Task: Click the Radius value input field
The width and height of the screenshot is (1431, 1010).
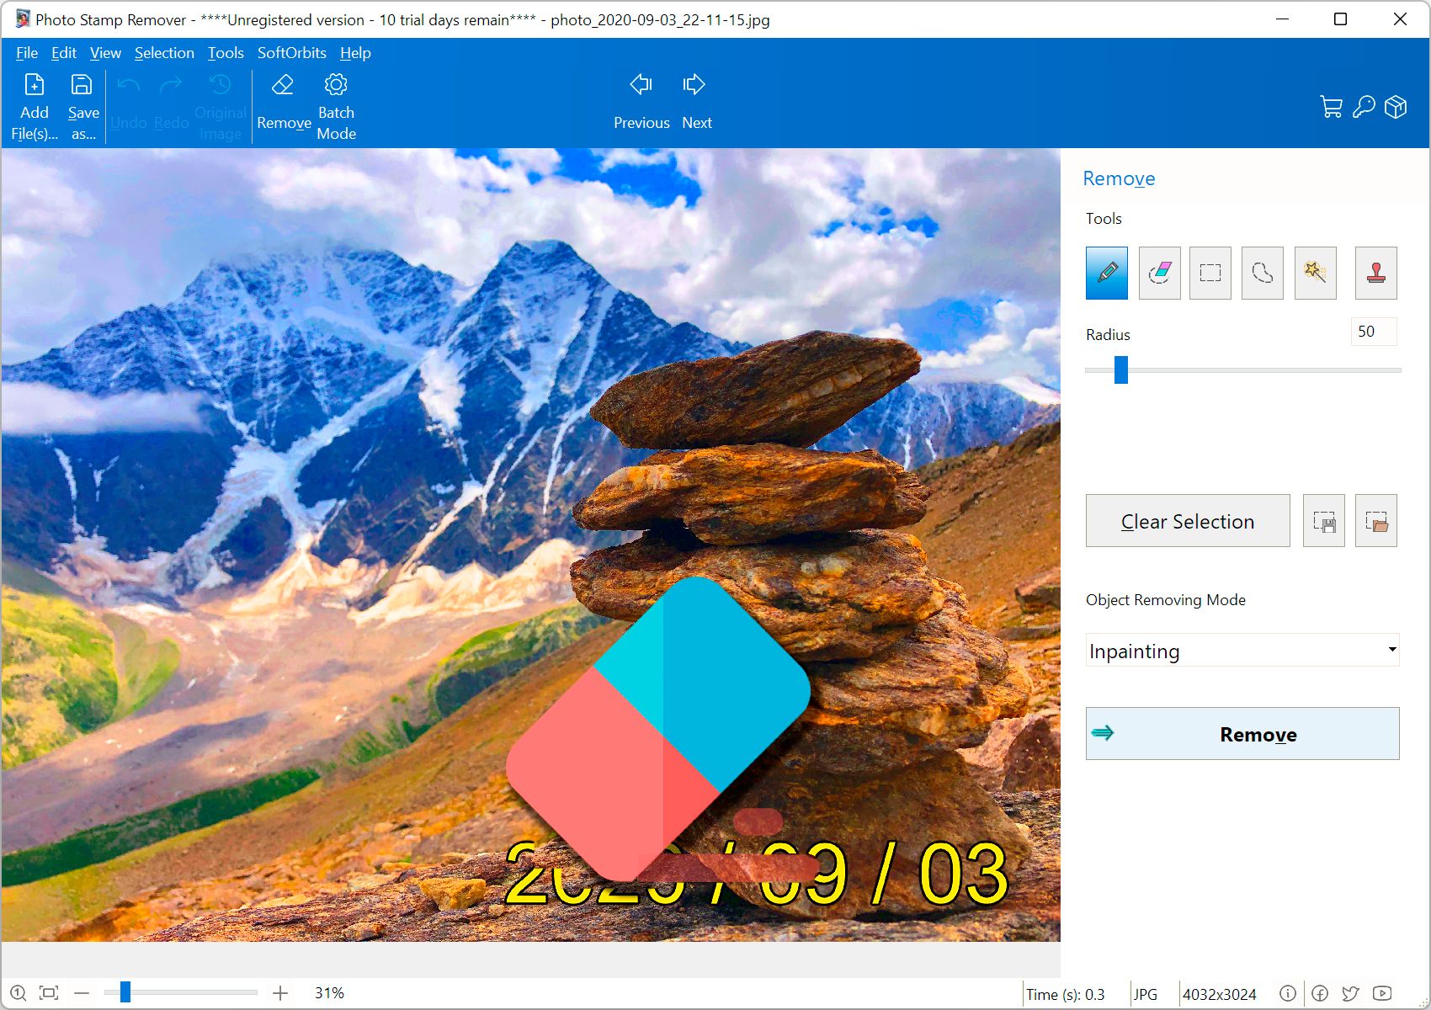Action: point(1373,332)
